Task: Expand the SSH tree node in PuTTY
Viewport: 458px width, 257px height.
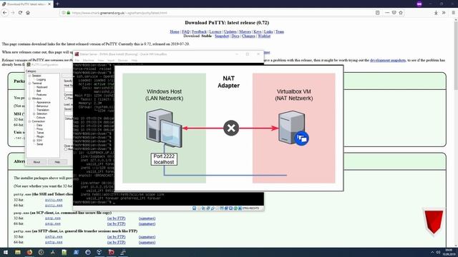Action: coord(34,141)
